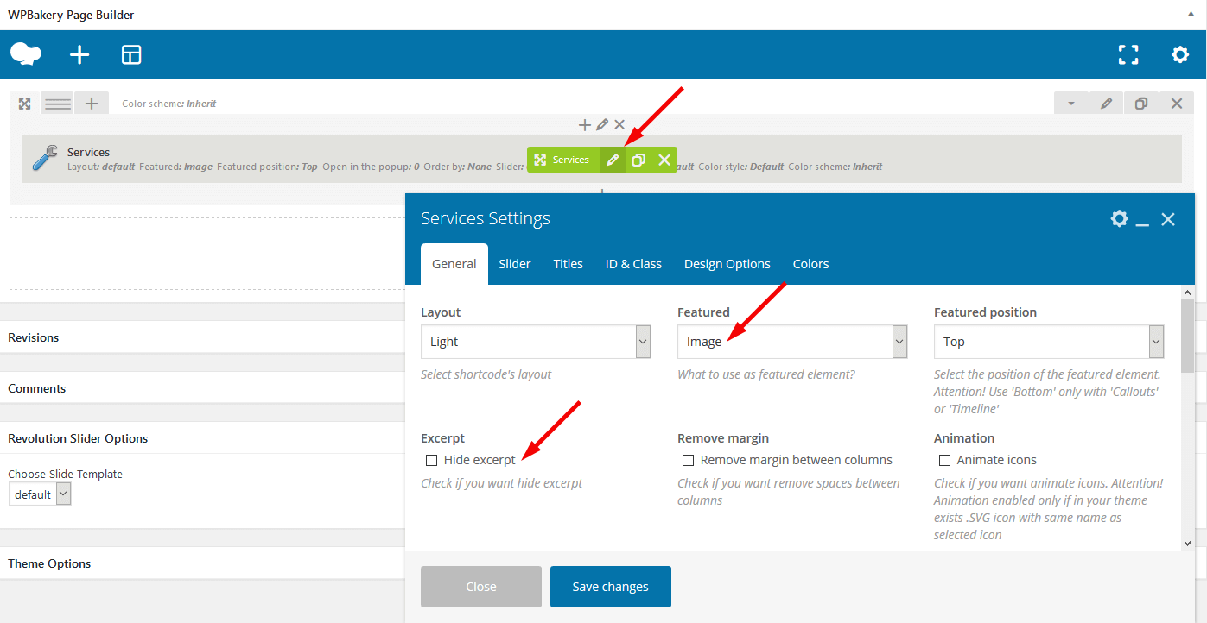Toggle row collapse arrow
This screenshot has width=1207, height=623.
click(x=1071, y=104)
